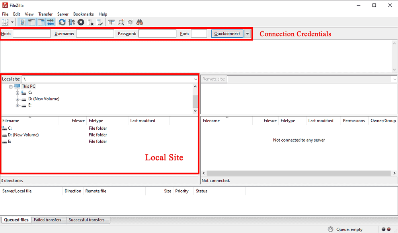Sort local list by Filename column

(x=30, y=120)
